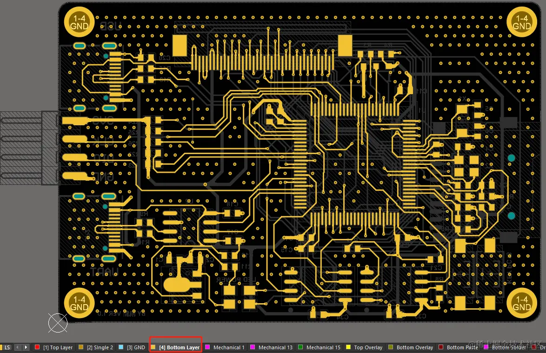The height and width of the screenshot is (353, 546).
Task: Click the magenta Mechanical 1 color swatch
Action: pyautogui.click(x=207, y=347)
